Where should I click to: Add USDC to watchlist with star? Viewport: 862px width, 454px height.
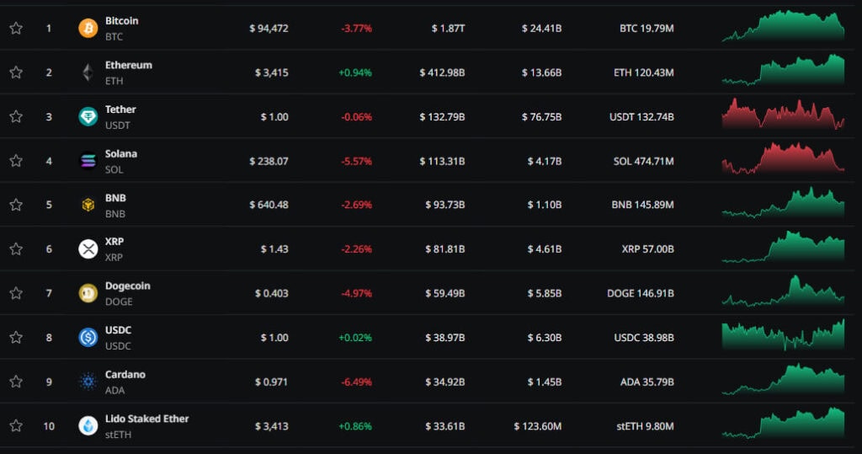pyautogui.click(x=16, y=338)
